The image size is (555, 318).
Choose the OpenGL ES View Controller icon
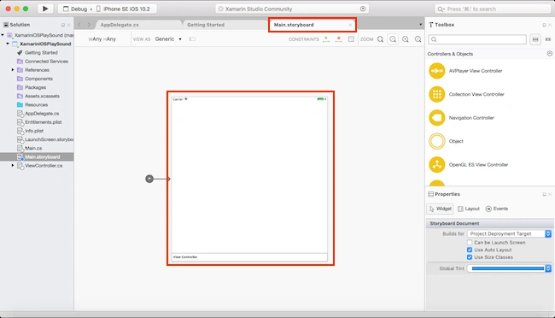[x=437, y=165]
